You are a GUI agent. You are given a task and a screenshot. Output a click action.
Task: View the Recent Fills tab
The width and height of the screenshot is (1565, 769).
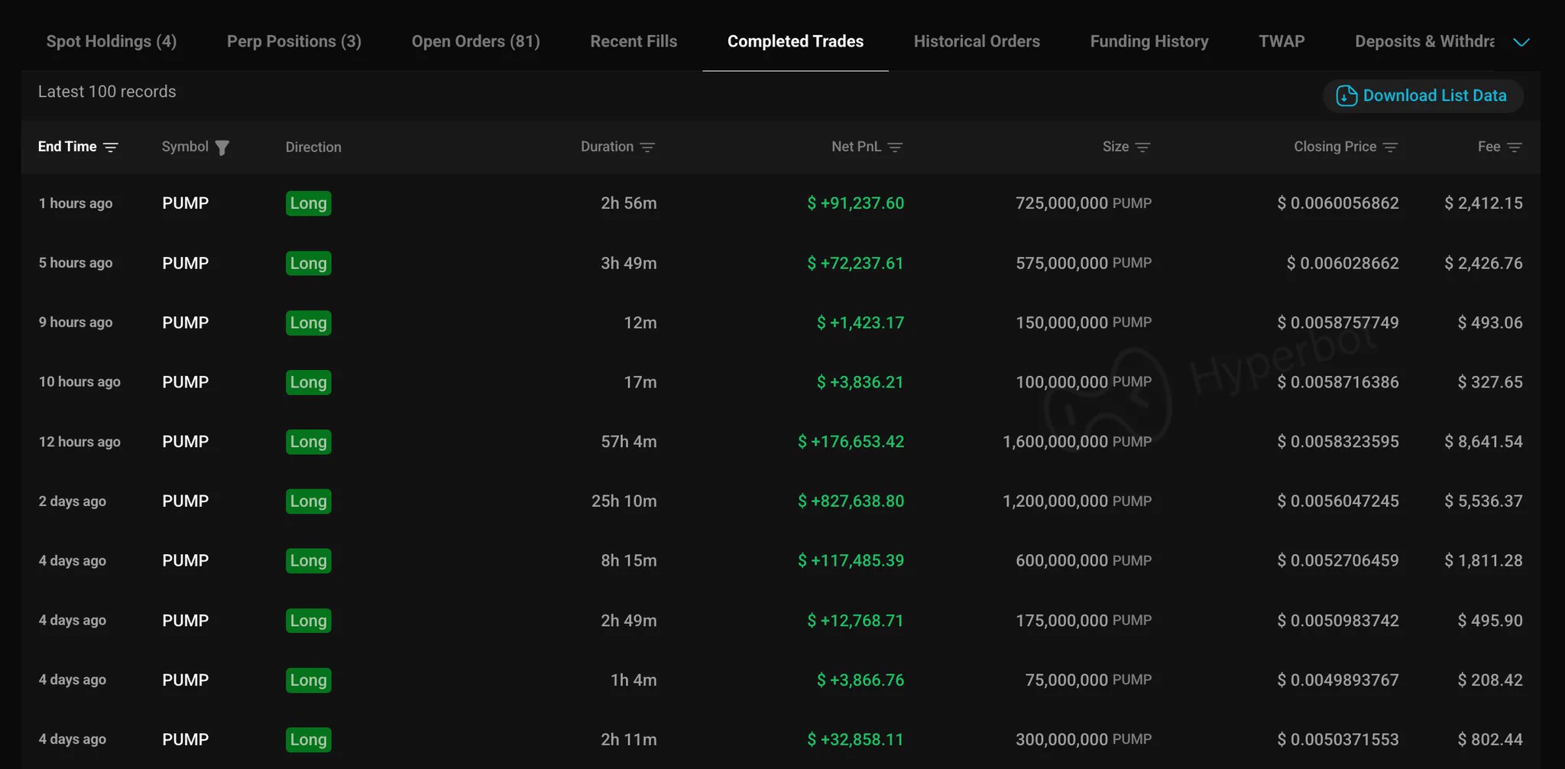click(x=633, y=41)
